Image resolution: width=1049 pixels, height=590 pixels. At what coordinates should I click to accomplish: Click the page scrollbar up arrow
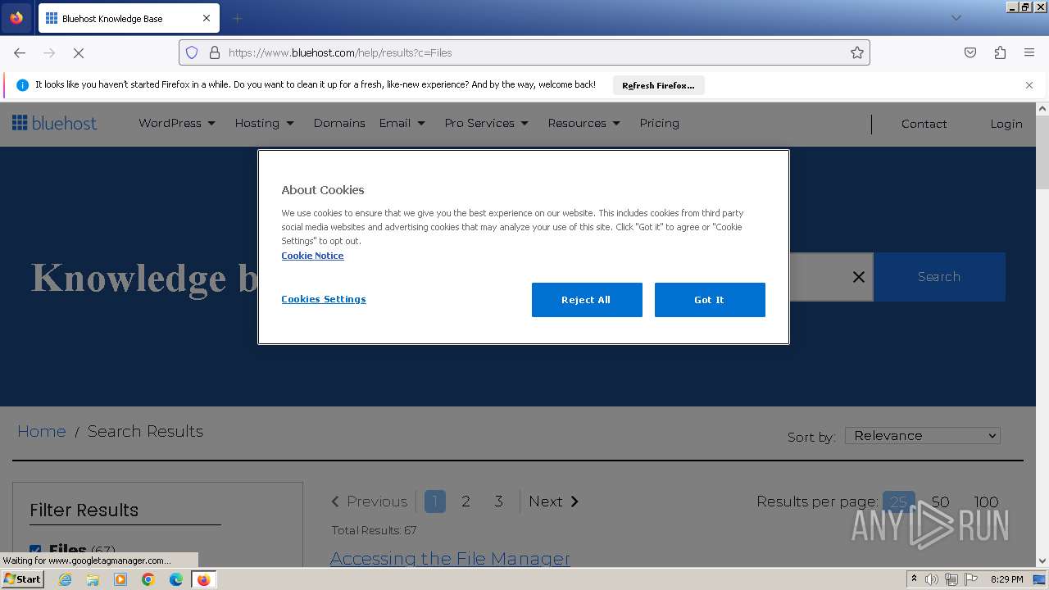1042,108
